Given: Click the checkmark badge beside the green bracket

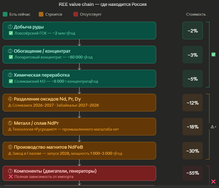Looking at the screenshot, I should [x=213, y=54].
